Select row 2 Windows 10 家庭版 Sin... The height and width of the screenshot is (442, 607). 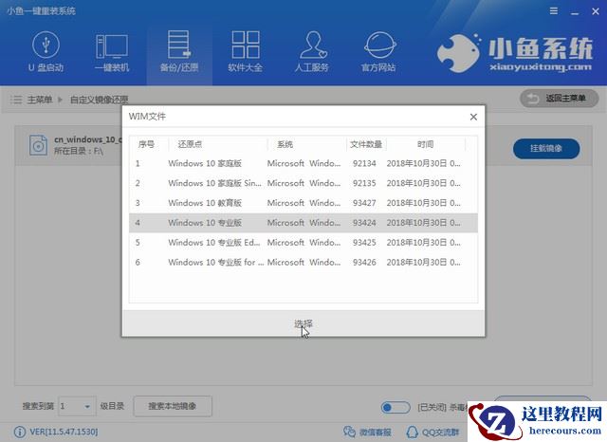click(303, 183)
